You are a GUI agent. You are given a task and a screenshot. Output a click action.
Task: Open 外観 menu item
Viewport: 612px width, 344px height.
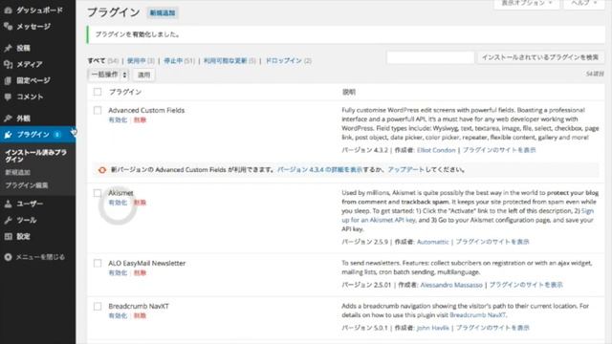click(23, 118)
